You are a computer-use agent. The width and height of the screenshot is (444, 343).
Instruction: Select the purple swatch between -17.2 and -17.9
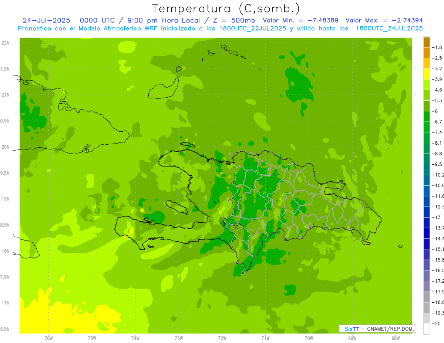(427, 286)
